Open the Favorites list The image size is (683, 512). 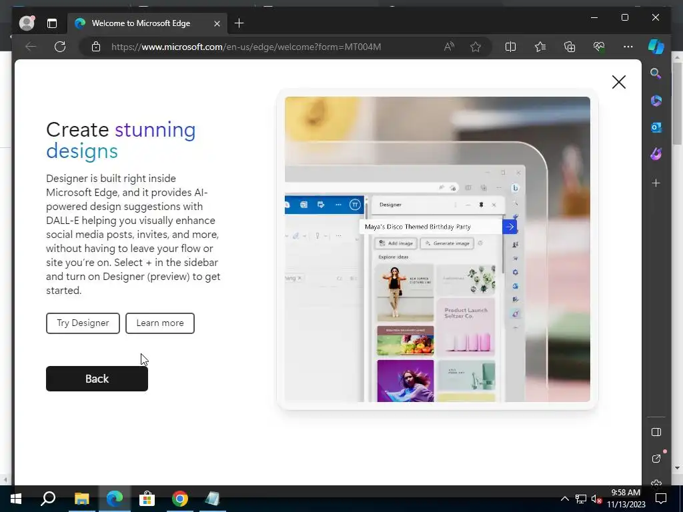540,47
